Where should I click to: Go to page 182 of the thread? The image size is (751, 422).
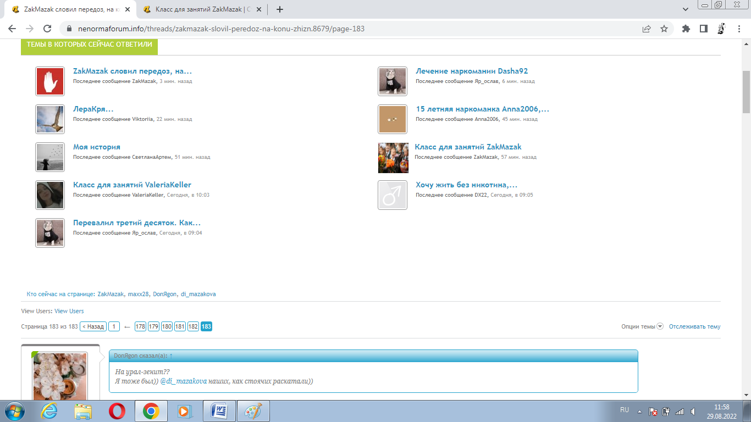coord(193,326)
